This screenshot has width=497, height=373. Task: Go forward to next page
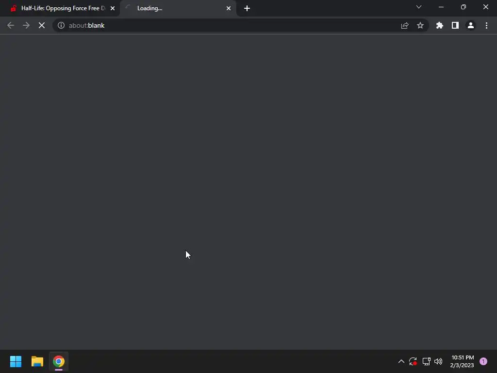tap(26, 25)
